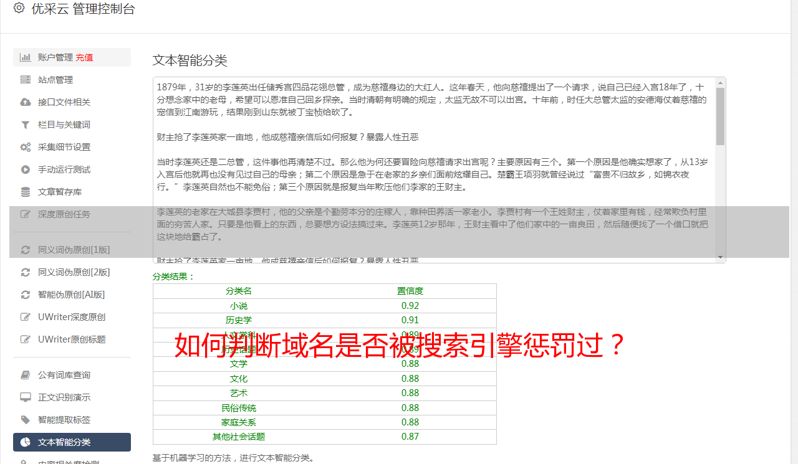The width and height of the screenshot is (798, 464).
Task: Click the play icon for 手动运行测试
Action: tap(26, 169)
